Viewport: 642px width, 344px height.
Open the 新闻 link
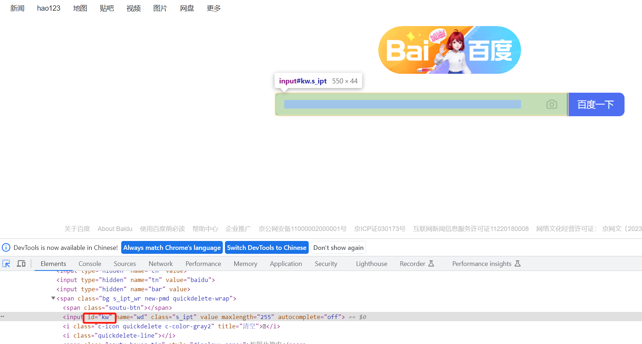tap(17, 8)
